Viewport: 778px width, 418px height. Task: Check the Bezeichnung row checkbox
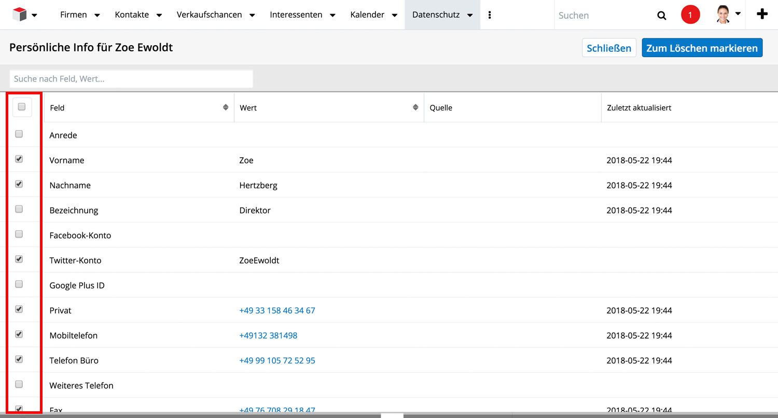point(19,210)
